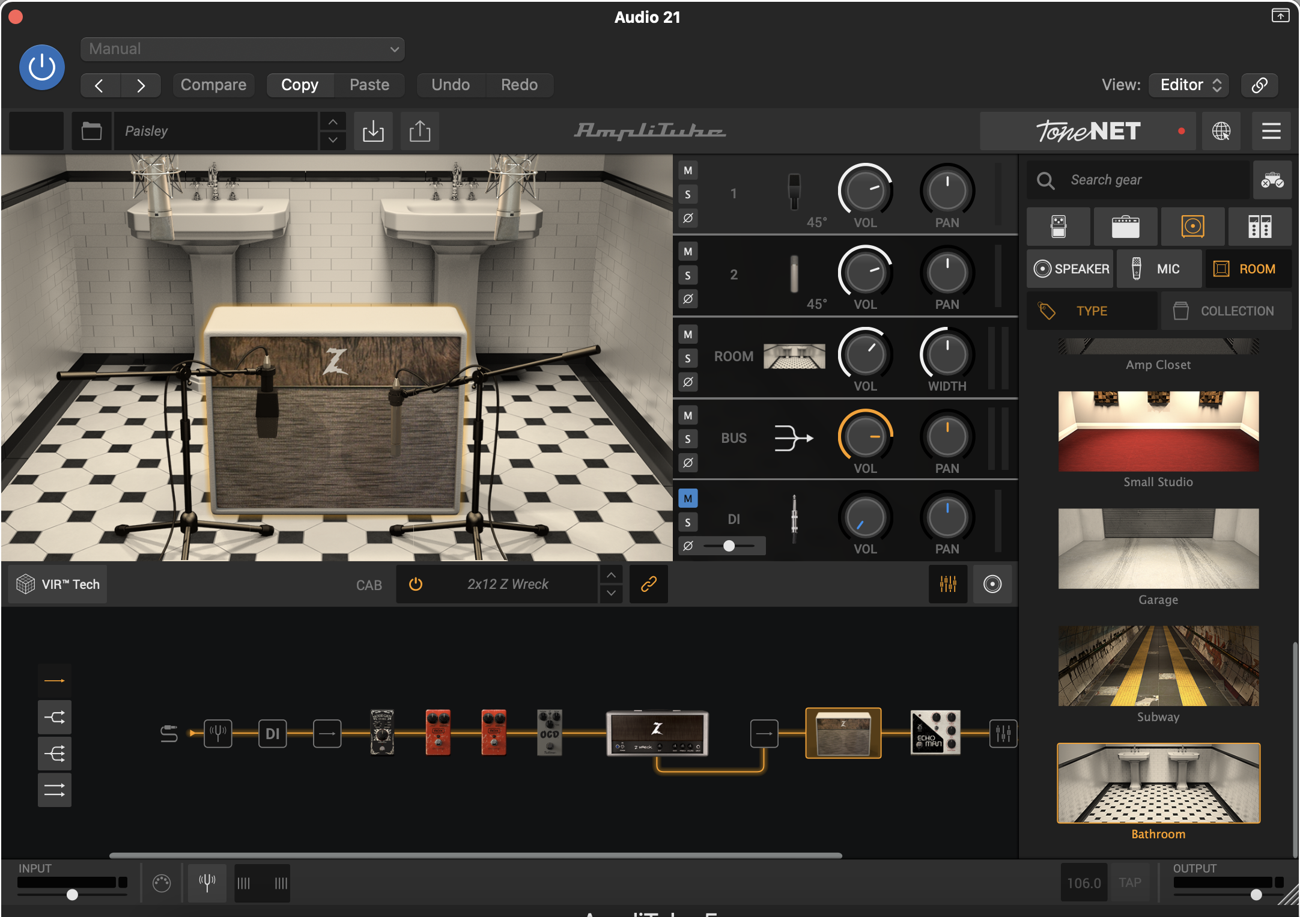
Task: Click the Undo button
Action: click(451, 85)
